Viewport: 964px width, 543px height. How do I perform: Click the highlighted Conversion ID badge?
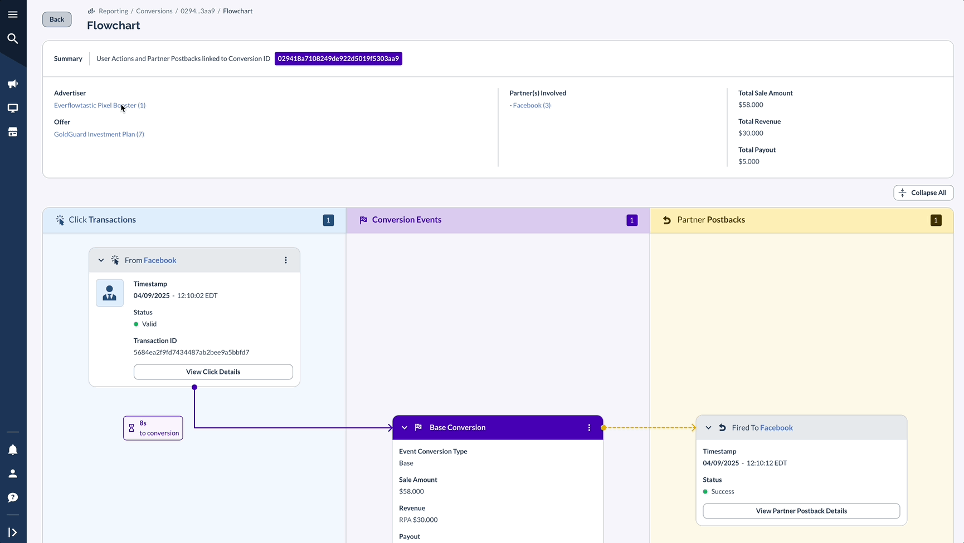[338, 58]
